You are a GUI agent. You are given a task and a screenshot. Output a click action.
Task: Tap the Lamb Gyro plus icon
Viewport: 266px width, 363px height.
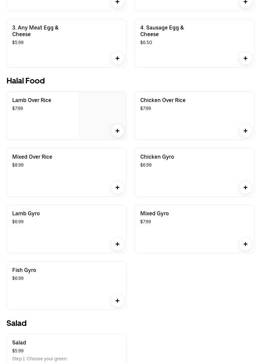(x=117, y=244)
